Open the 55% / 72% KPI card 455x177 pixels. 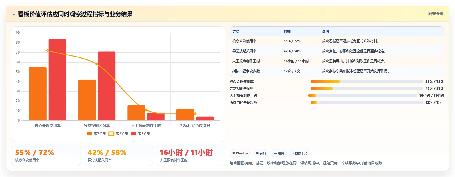tap(46, 155)
